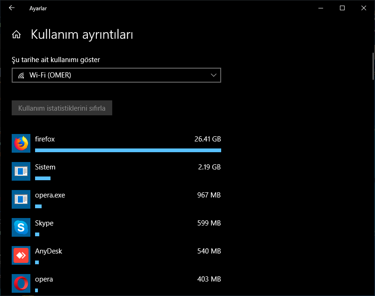Click the Ayarlar window title

click(x=38, y=8)
